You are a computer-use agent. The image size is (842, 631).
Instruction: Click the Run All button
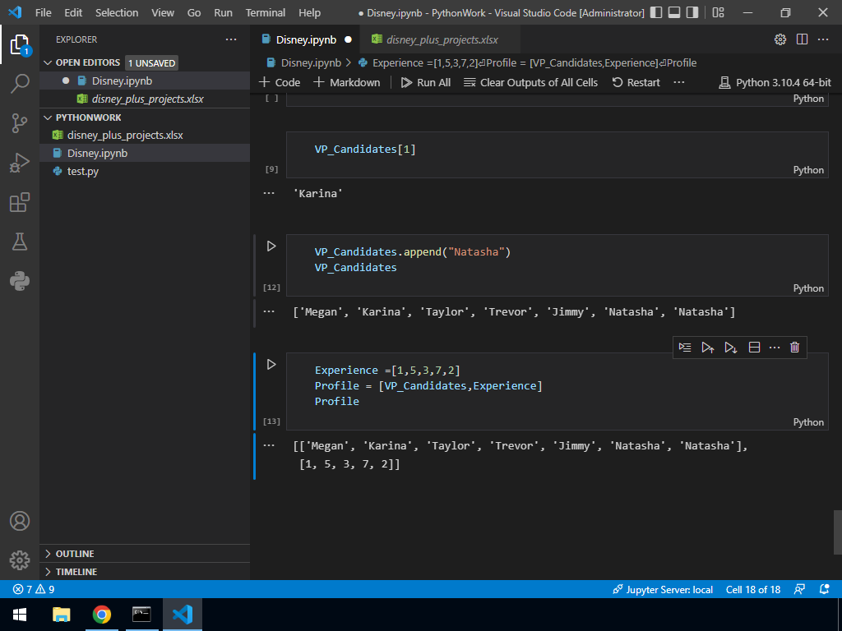click(425, 82)
